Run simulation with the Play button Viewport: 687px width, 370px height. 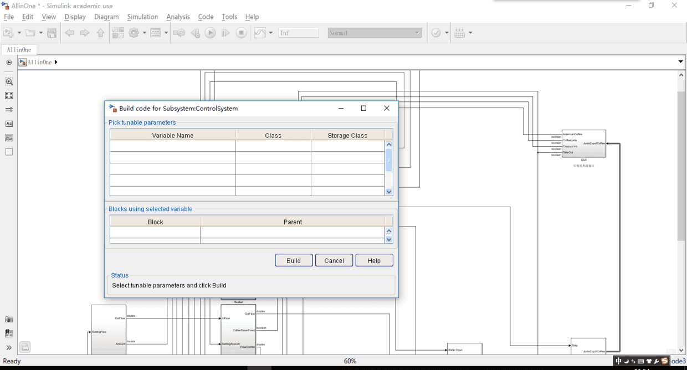[211, 33]
